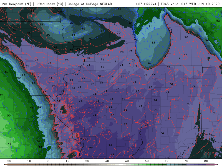
Task: Click the '2m Dewpoint (°F)' title text
Action: coord(16,4)
